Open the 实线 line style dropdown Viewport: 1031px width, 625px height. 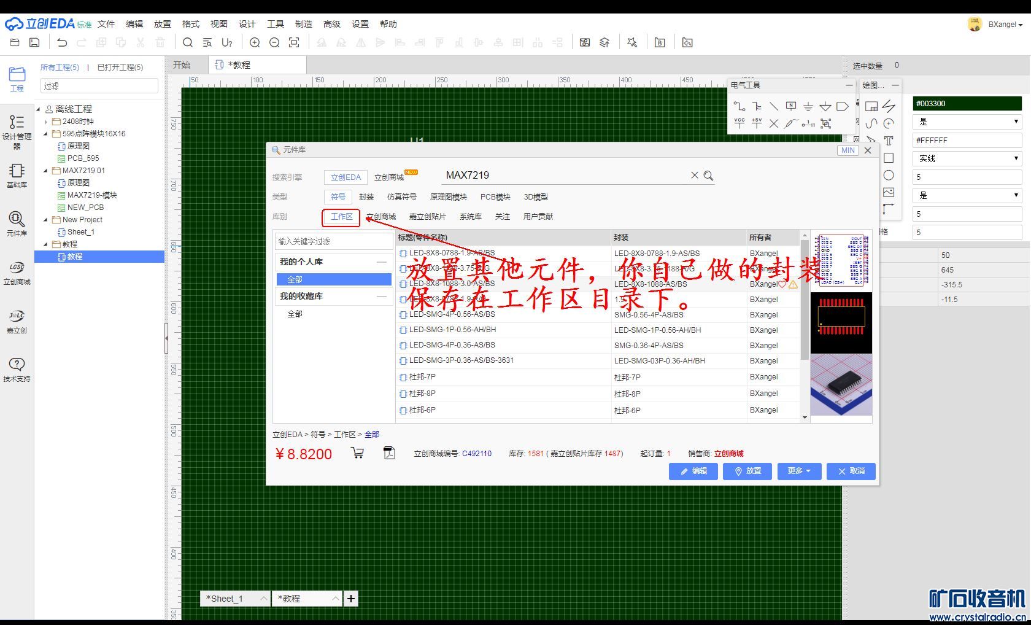pyautogui.click(x=967, y=158)
